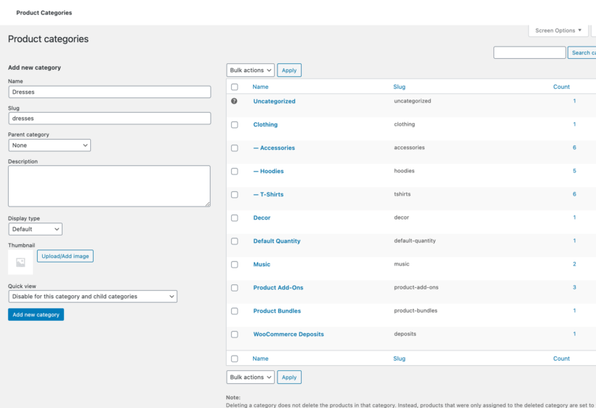Click the slug text 'default-quantity'
596x408 pixels.
(415, 241)
